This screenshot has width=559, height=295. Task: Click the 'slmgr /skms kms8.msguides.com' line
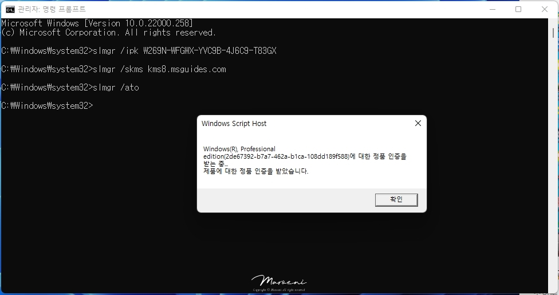[114, 69]
